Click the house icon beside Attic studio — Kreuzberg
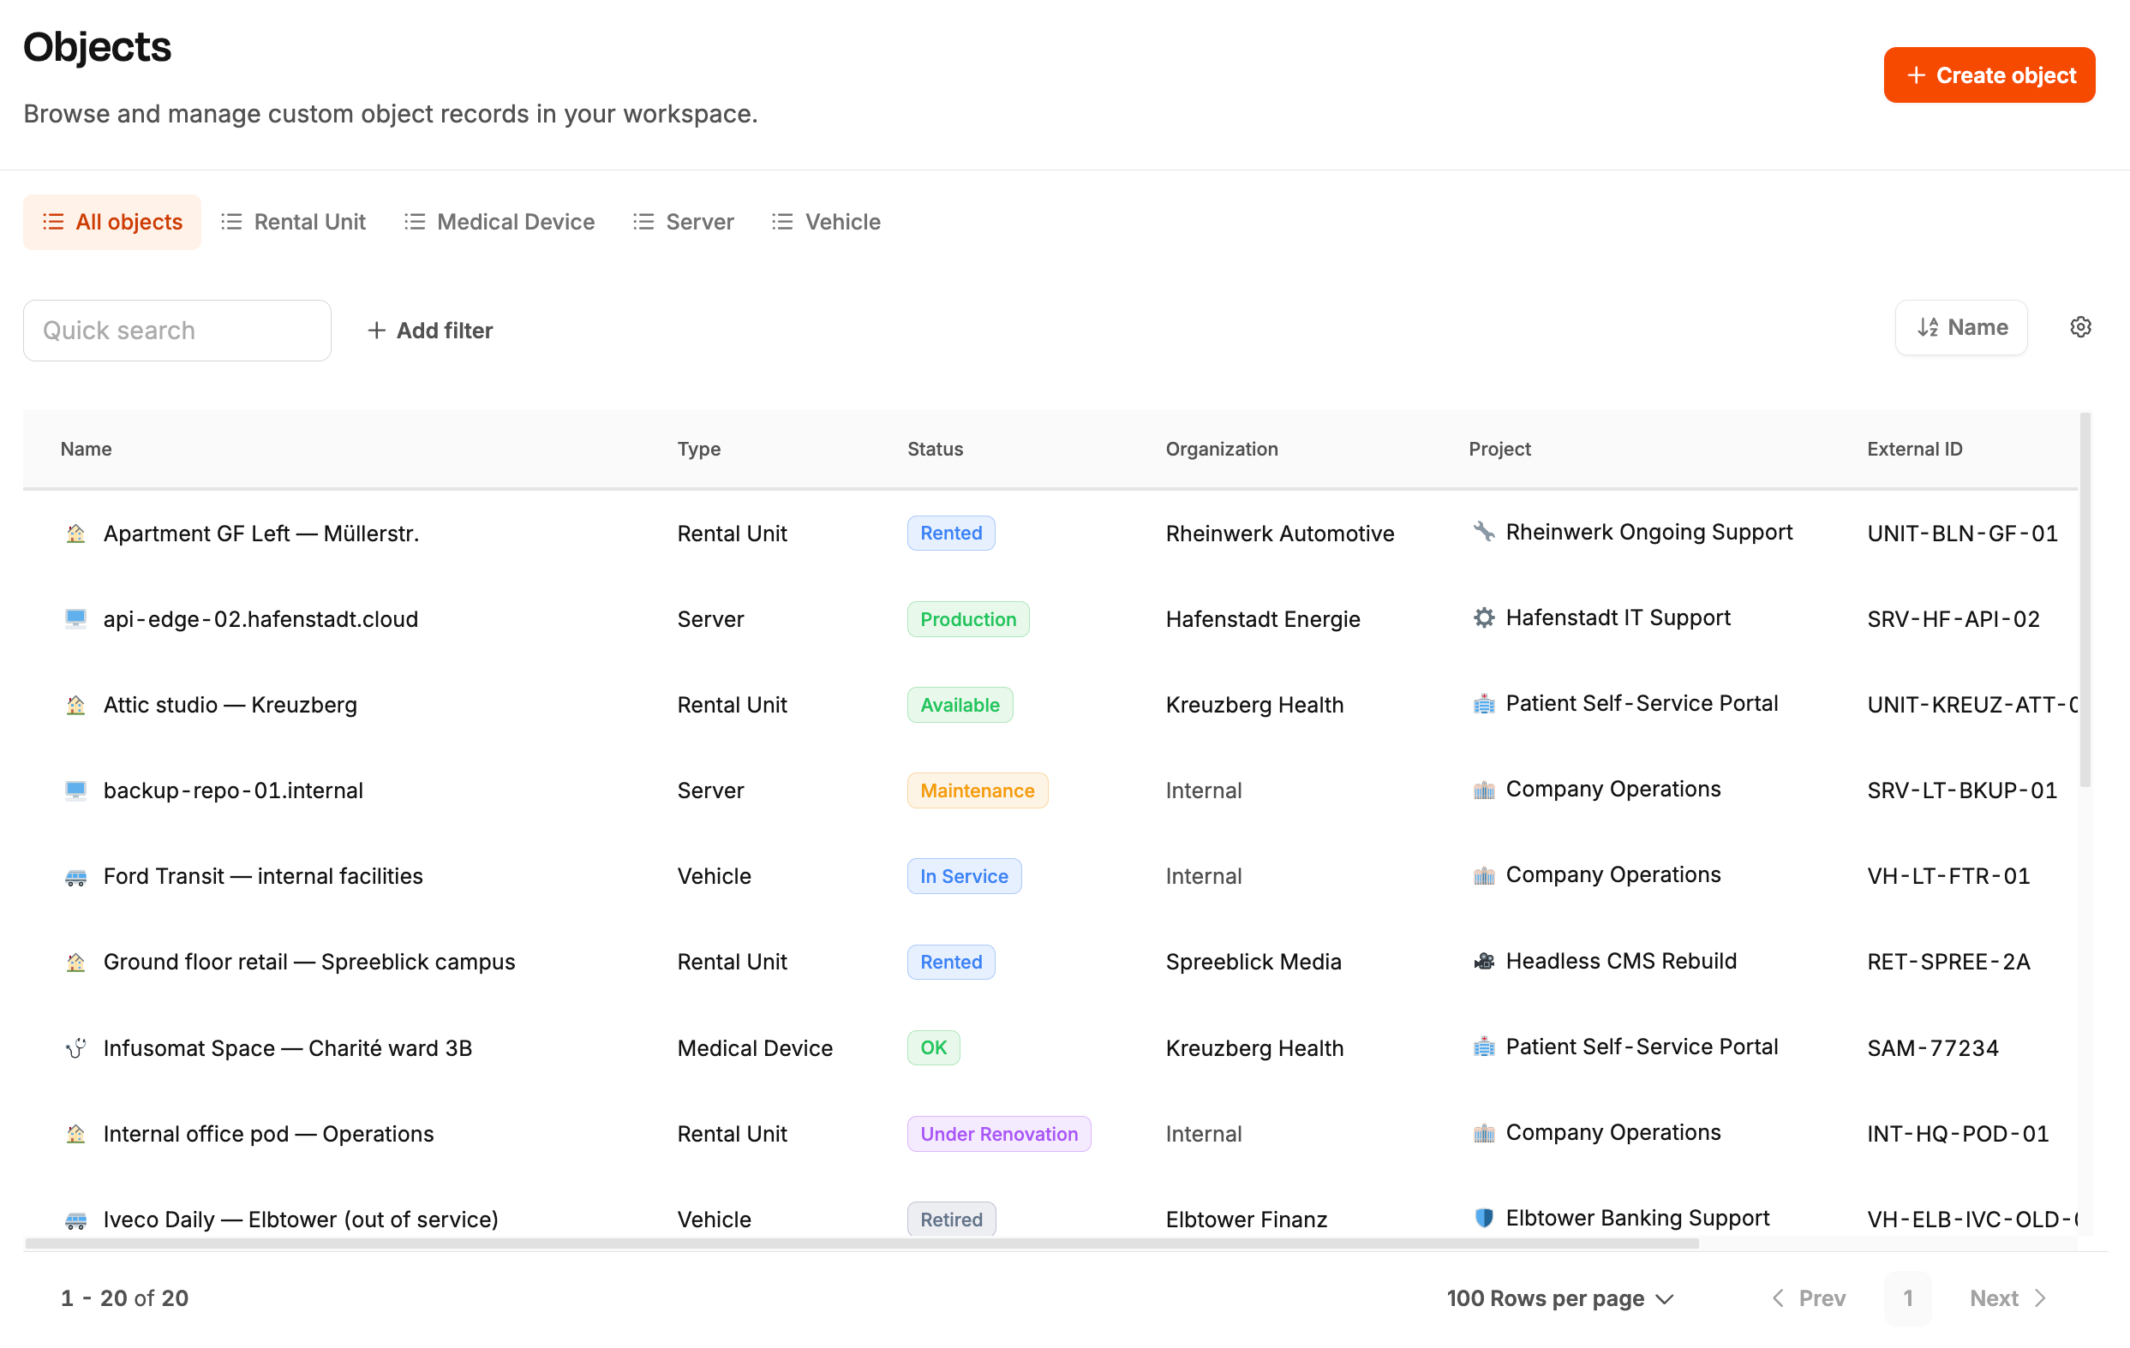 point(76,705)
